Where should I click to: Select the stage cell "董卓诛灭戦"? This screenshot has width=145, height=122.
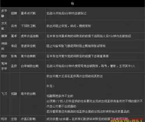tap(28, 13)
